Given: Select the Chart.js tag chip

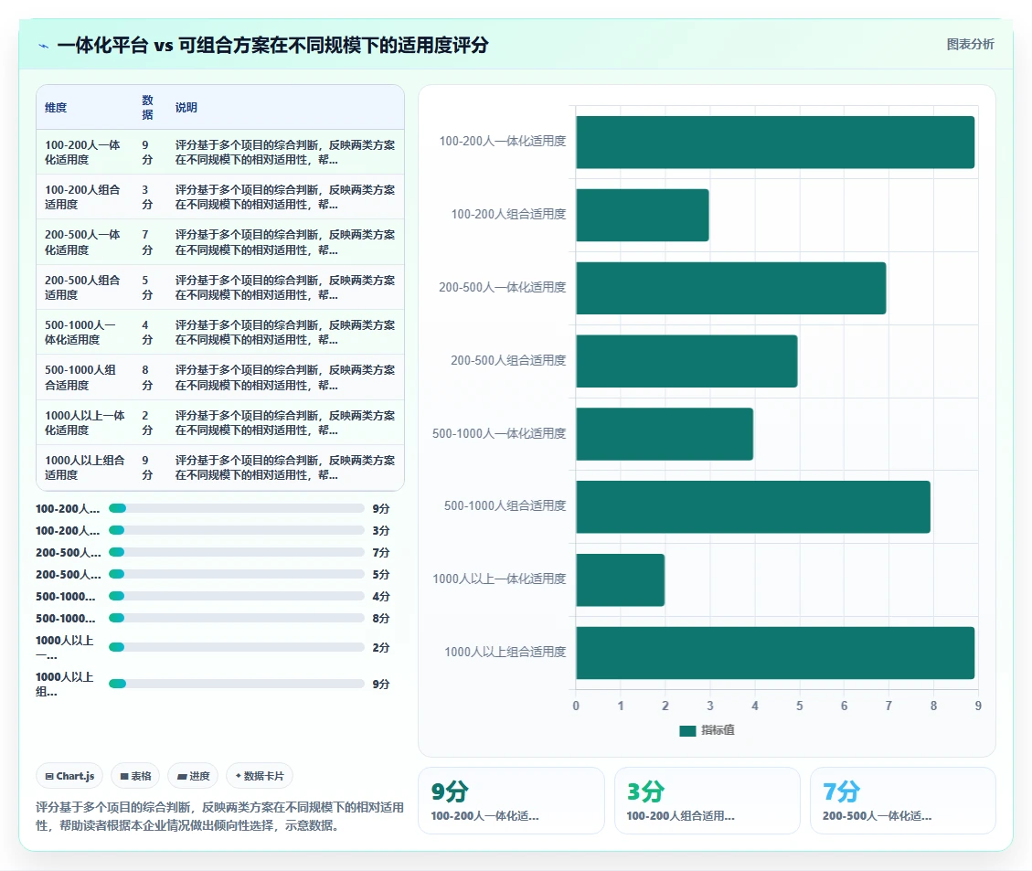Looking at the screenshot, I should pyautogui.click(x=69, y=776).
